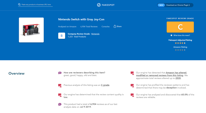This screenshot has height=113, width=206.
Task: Follow the C grade link
Action: [105, 85]
